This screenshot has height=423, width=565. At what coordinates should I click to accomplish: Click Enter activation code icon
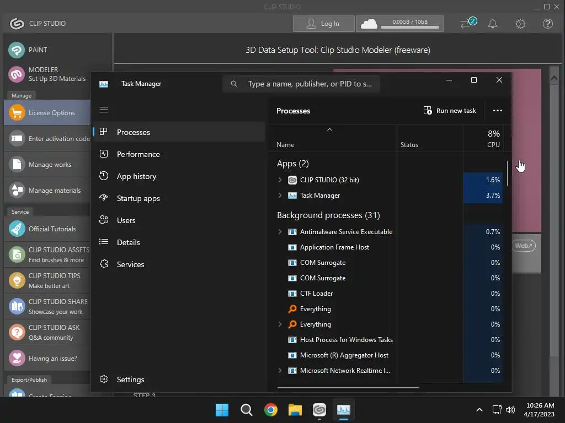pos(17,138)
